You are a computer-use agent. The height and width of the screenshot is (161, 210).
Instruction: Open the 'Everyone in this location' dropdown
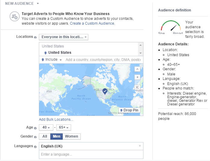(x=64, y=37)
